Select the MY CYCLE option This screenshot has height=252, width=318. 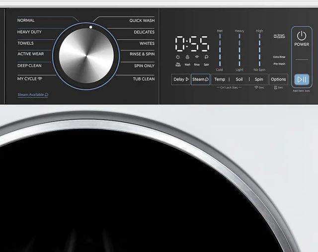pos(27,79)
